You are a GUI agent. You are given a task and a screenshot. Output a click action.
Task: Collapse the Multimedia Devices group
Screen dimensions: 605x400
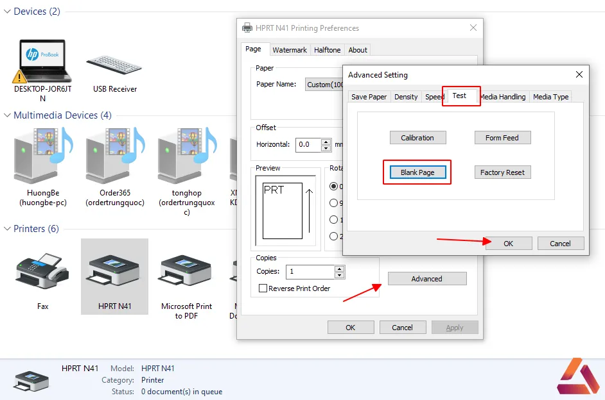pyautogui.click(x=7, y=115)
